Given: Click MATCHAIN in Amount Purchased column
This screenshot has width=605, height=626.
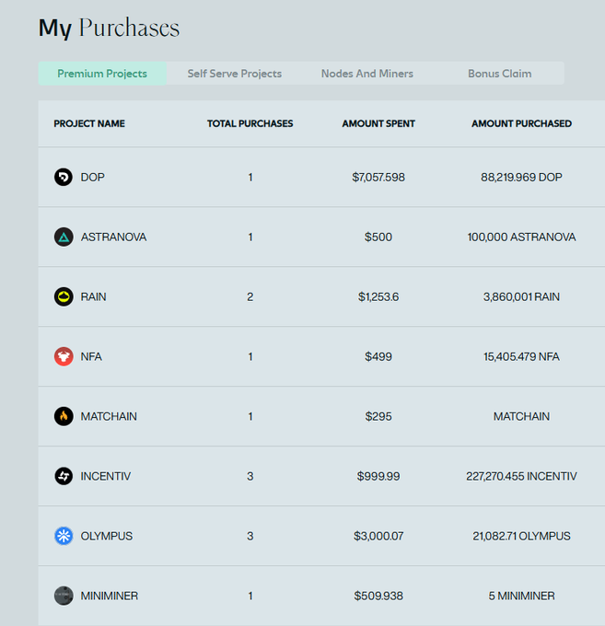Looking at the screenshot, I should coord(521,416).
